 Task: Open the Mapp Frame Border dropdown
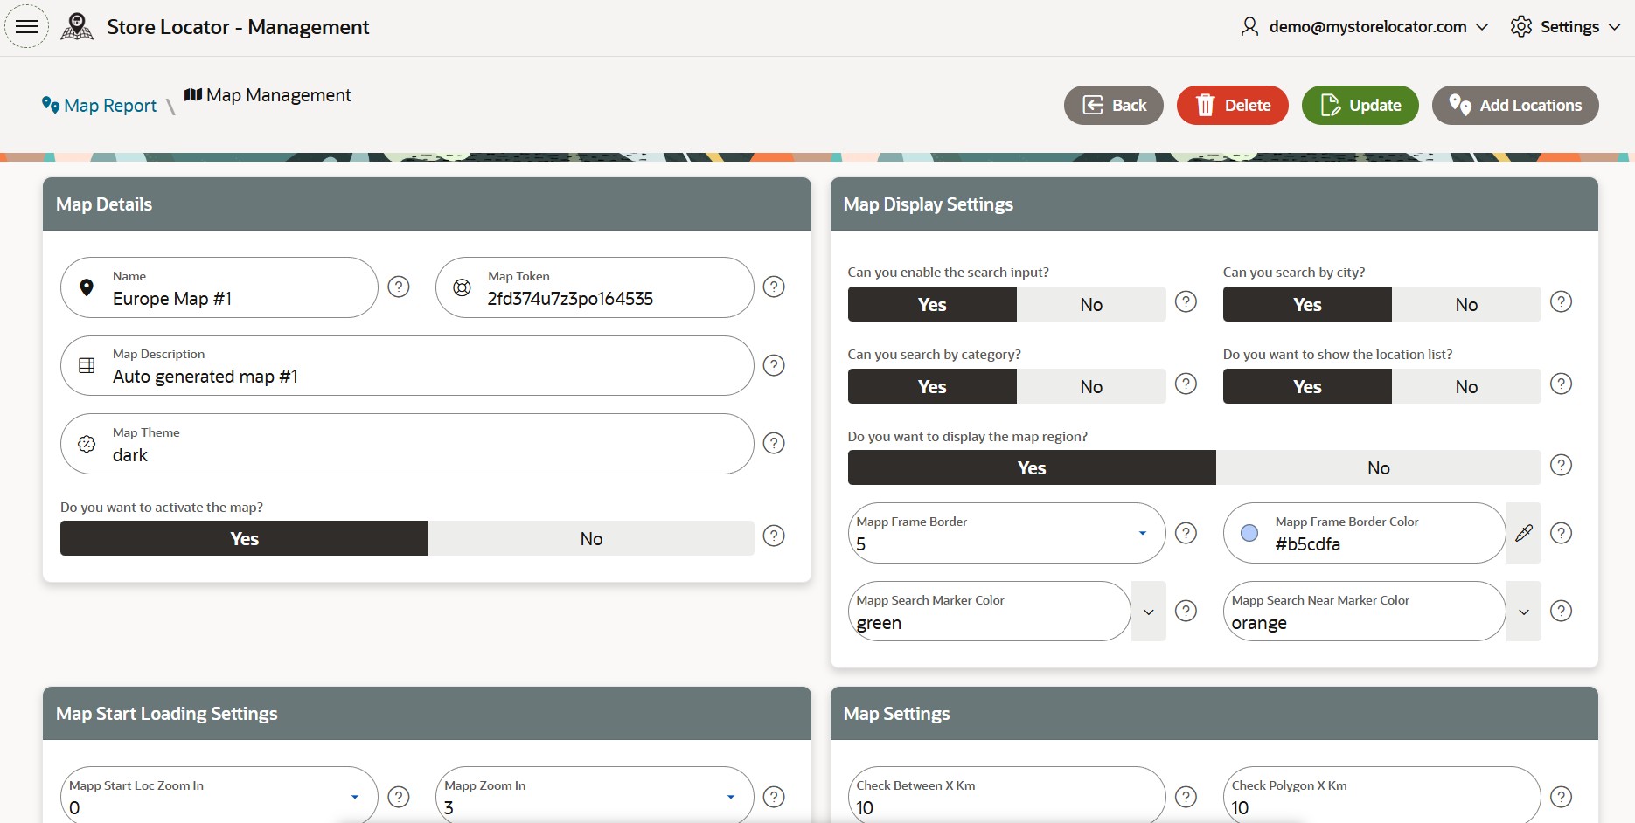1142,533
